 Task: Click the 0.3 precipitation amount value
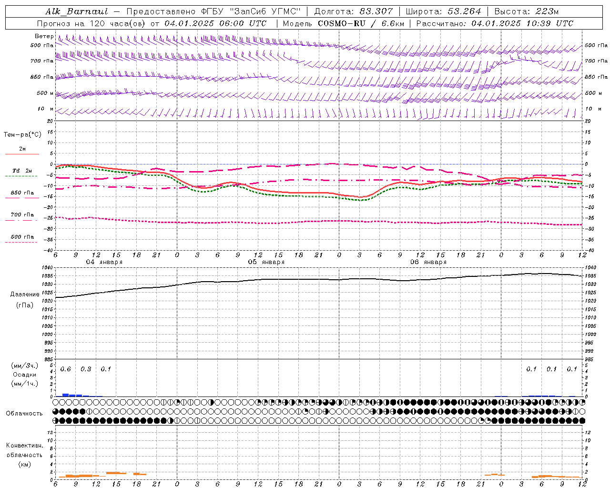coord(86,369)
